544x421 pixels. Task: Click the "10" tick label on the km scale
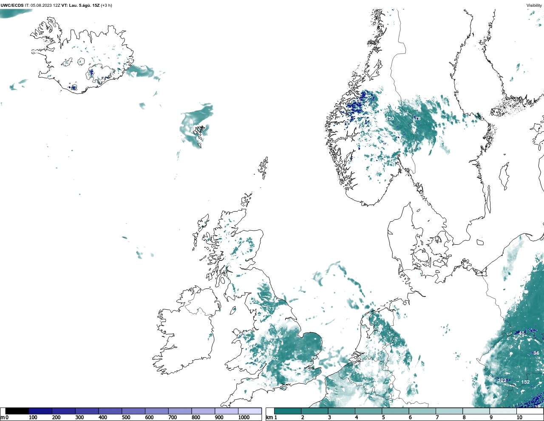[x=519, y=418]
